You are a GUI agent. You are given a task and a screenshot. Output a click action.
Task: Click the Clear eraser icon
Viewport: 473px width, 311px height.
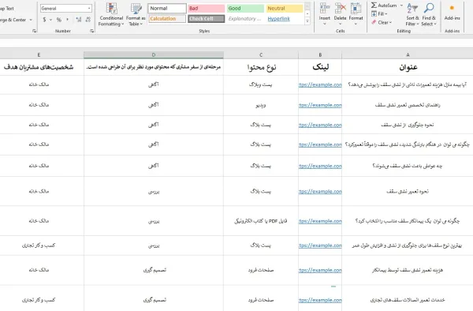[x=374, y=22]
